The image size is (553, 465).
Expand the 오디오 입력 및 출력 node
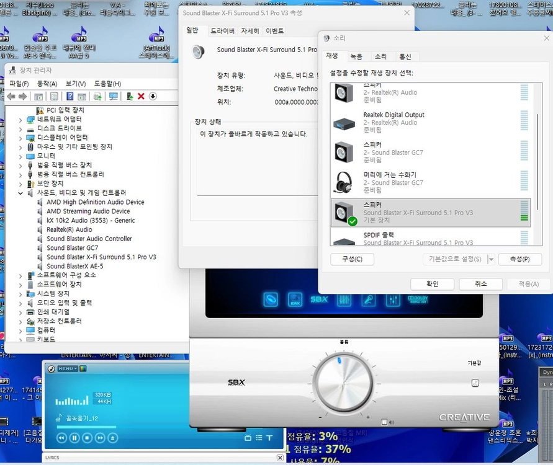coord(20,303)
